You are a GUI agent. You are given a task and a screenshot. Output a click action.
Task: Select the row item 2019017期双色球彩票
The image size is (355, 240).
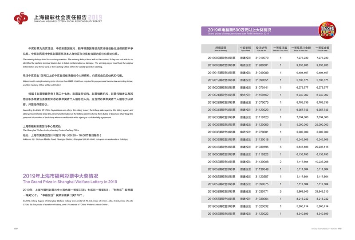[x=221, y=73]
